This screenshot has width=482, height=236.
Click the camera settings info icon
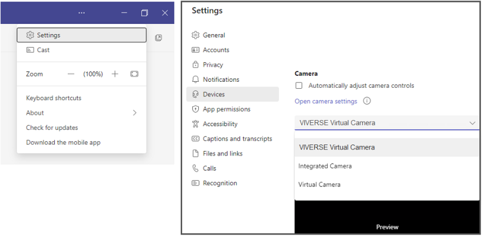(x=367, y=101)
